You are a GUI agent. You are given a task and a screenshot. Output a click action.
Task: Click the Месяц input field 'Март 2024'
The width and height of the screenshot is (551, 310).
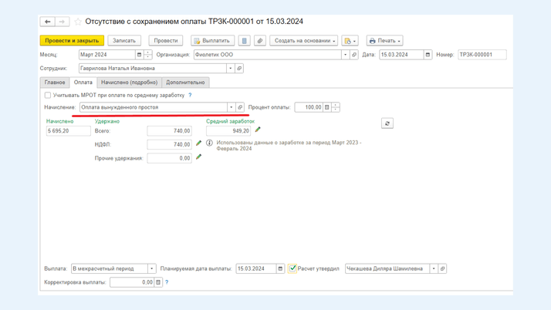click(107, 55)
